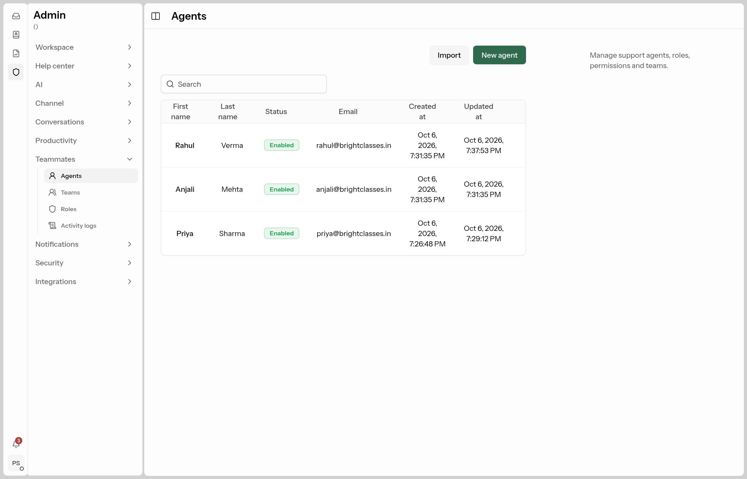The width and height of the screenshot is (747, 479).
Task: Click the shield icon next to Roles
Action: [x=52, y=209]
